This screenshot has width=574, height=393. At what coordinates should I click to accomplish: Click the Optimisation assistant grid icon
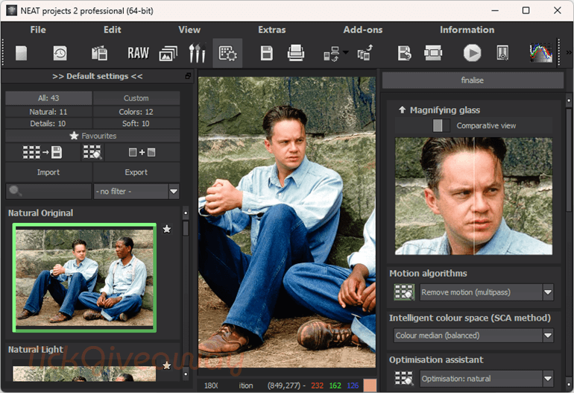pos(404,378)
